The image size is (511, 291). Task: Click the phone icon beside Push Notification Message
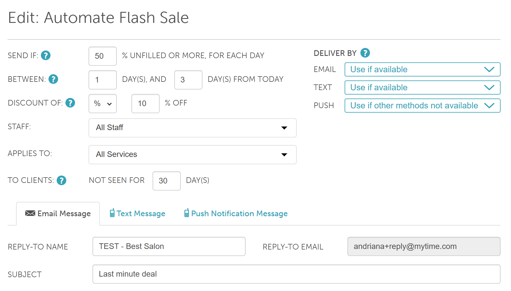[x=187, y=213]
